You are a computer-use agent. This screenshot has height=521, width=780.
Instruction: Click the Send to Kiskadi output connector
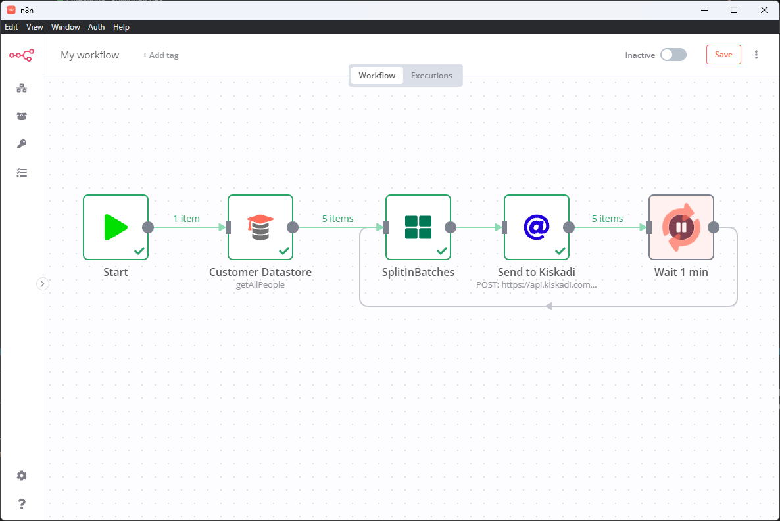(569, 227)
